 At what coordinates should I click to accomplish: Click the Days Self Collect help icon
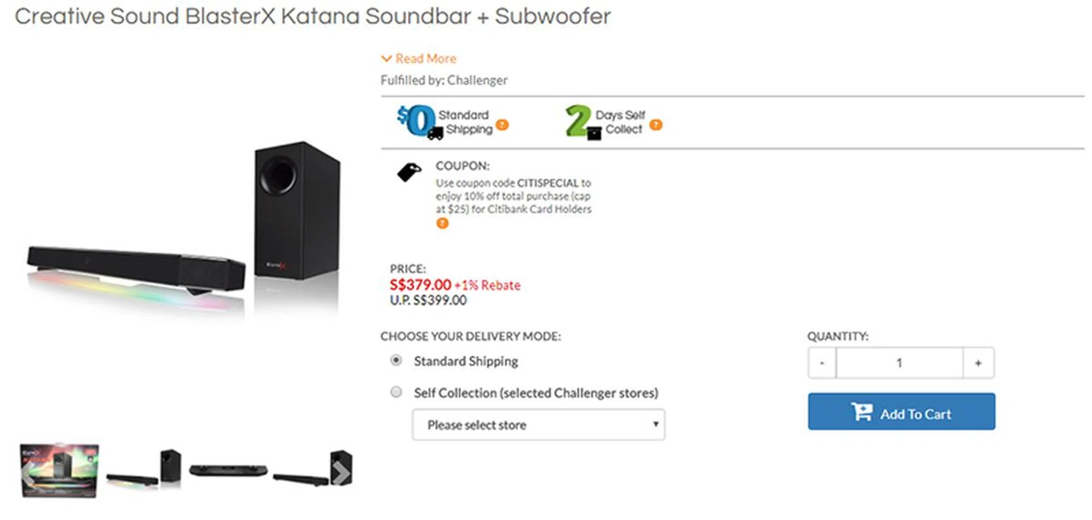(x=656, y=125)
